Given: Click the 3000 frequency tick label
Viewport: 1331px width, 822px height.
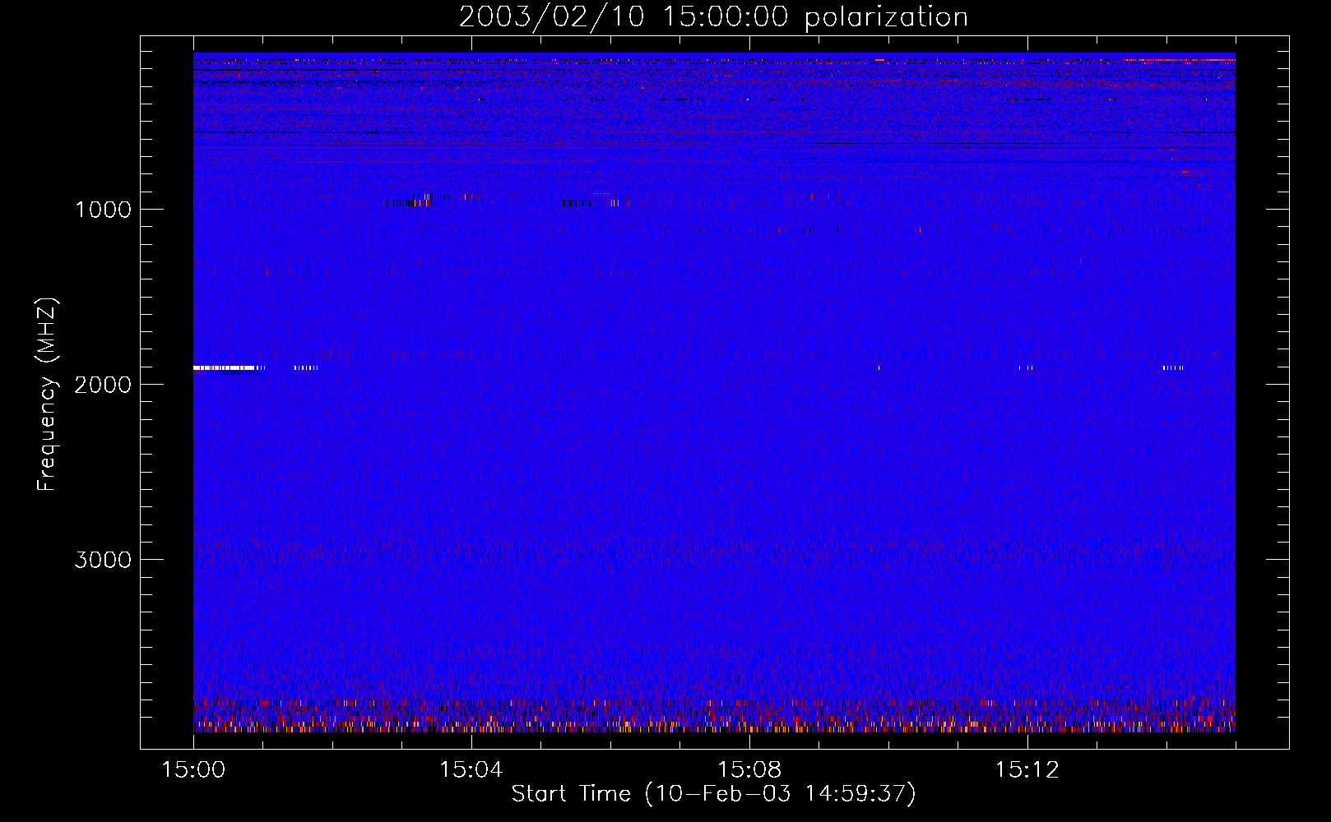Looking at the screenshot, I should [x=103, y=560].
